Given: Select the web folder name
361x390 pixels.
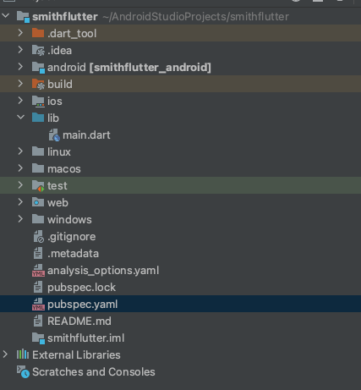Looking at the screenshot, I should click(x=57, y=202).
